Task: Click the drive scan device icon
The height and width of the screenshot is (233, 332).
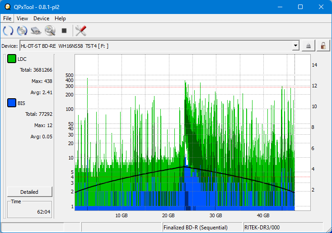Action: 36,31
